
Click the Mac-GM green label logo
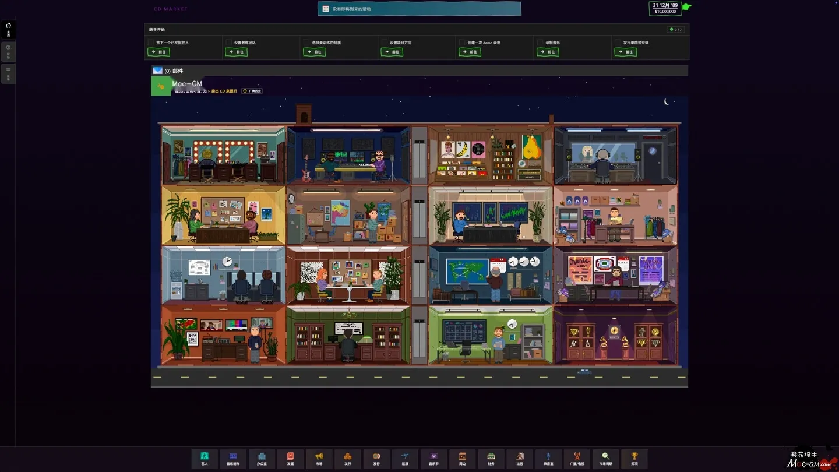click(161, 86)
